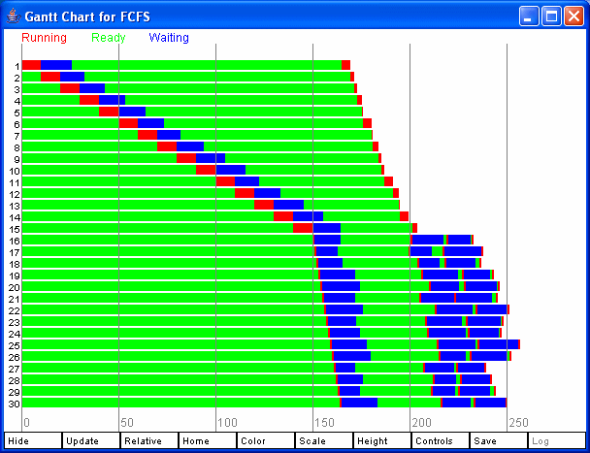Viewport: 590px width, 453px height.
Task: Click the 100 time axis label
Action: [x=227, y=423]
